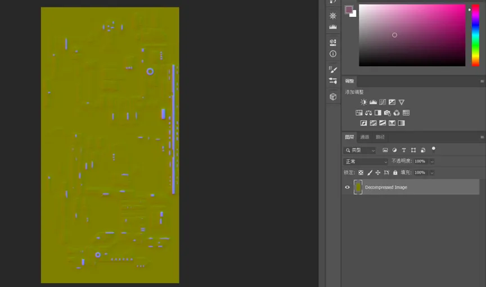
Task: Switch to the 路径 tab
Action: click(380, 137)
